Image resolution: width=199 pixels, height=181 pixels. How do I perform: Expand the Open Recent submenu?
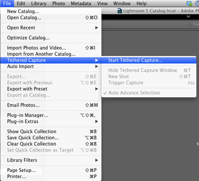tap(21, 28)
